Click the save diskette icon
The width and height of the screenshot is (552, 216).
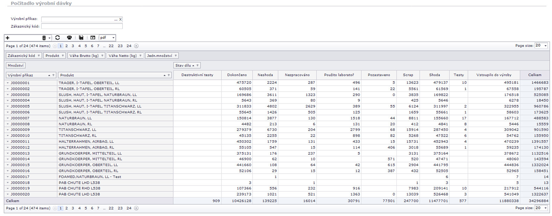click(x=81, y=38)
